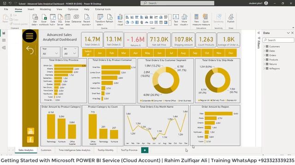Click the undo icon in title bar
The image size is (295, 165).
click(x=10, y=3)
